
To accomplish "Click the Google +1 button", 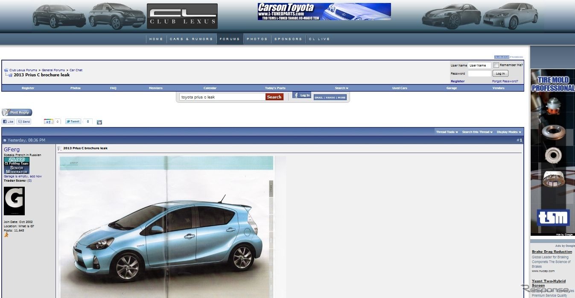I will [x=49, y=122].
